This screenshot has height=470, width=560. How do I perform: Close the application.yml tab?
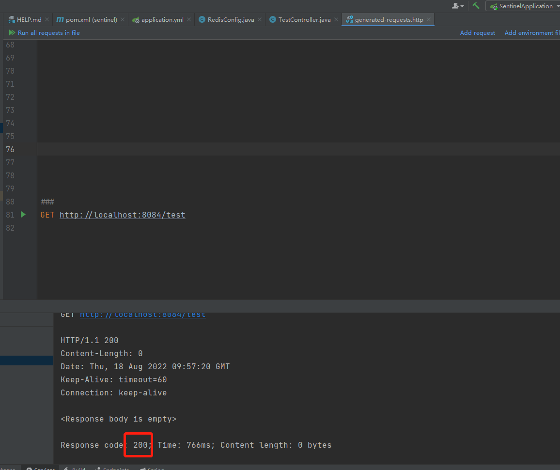click(189, 20)
